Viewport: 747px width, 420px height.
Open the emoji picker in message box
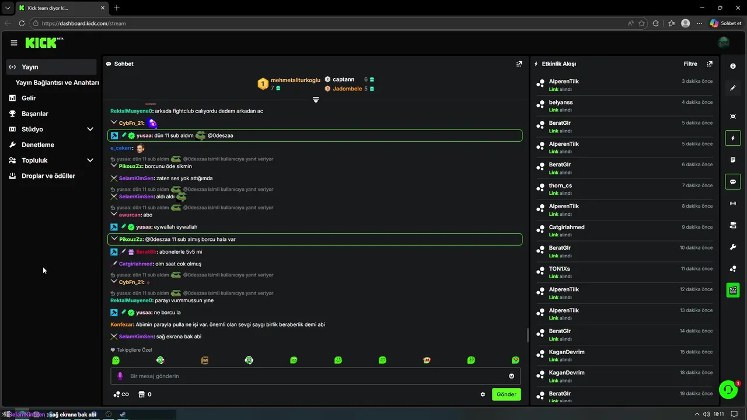coord(512,376)
